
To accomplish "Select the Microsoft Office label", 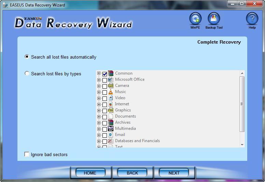I will click(x=130, y=79).
